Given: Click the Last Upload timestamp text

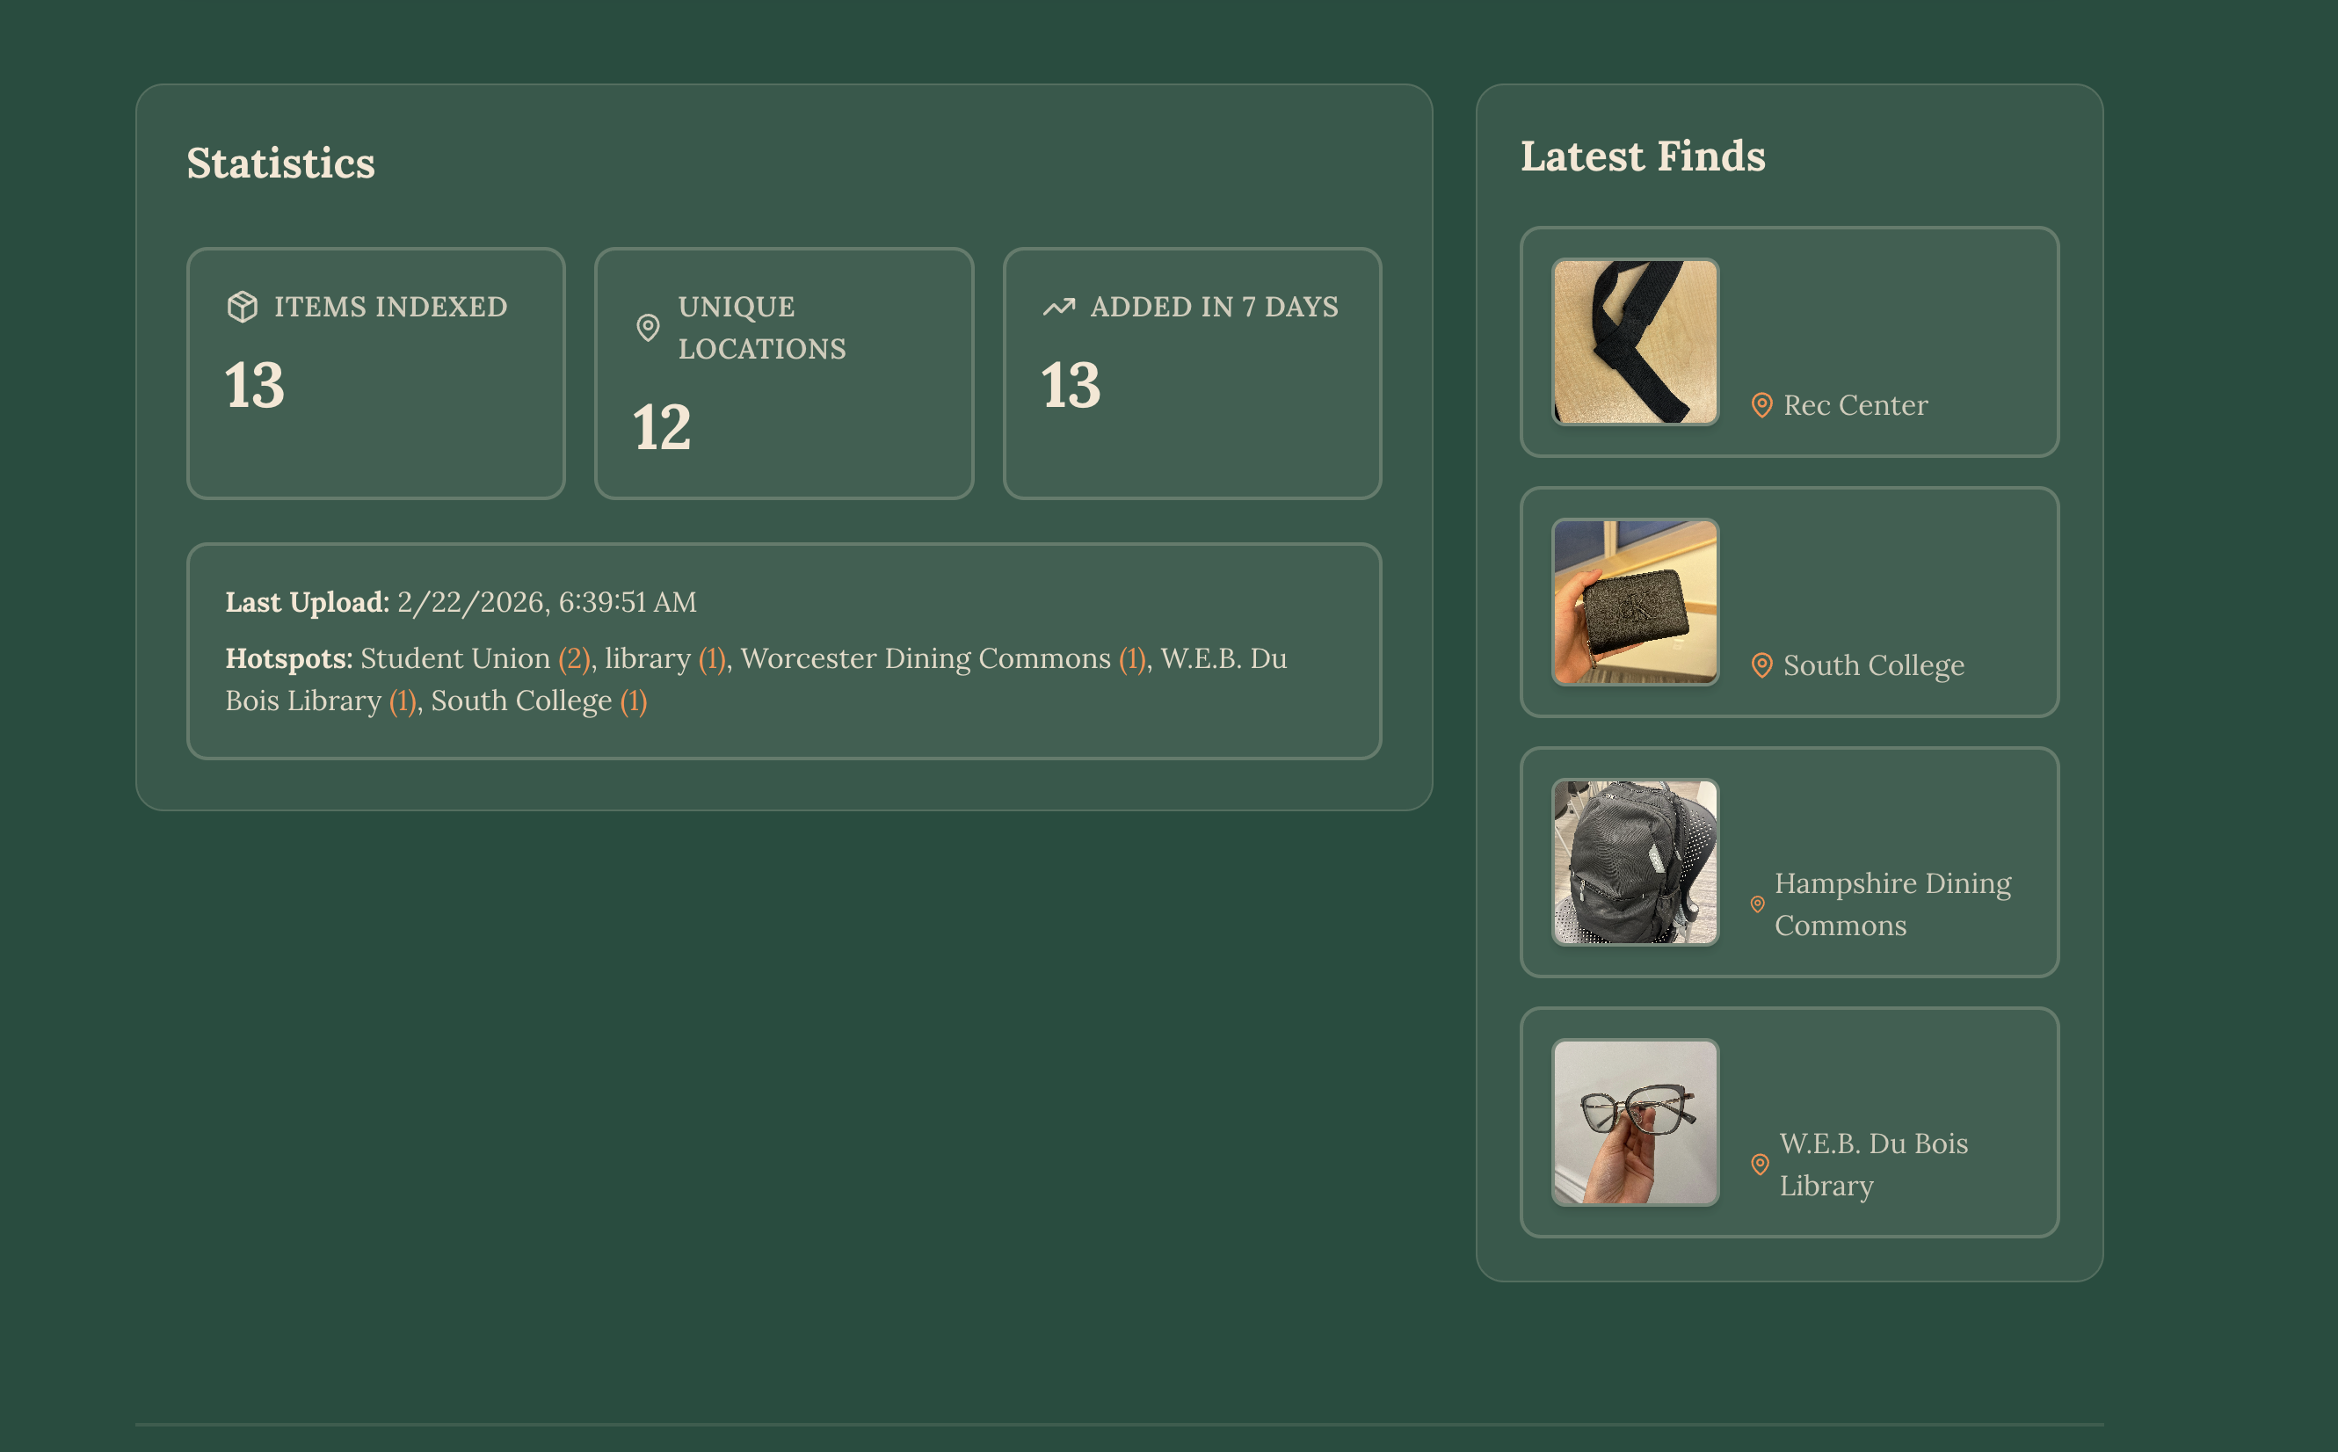Looking at the screenshot, I should [x=547, y=602].
